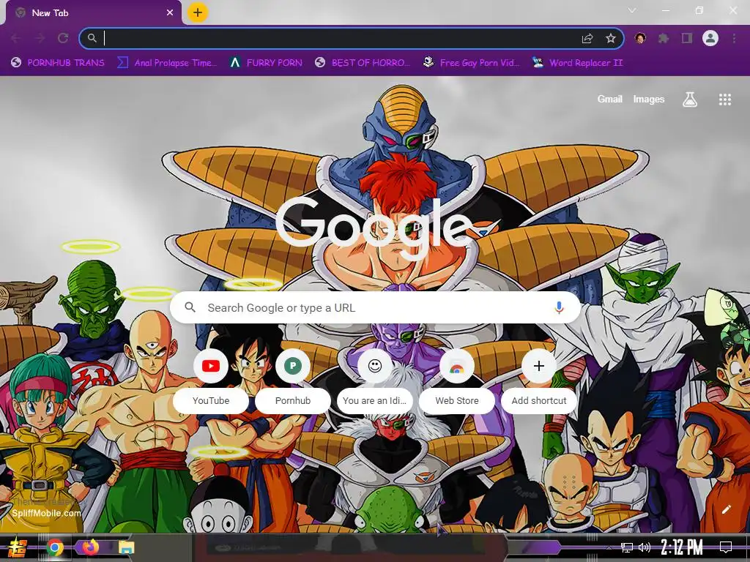Open the Google apps grid
Viewport: 750px width, 562px height.
tap(724, 100)
